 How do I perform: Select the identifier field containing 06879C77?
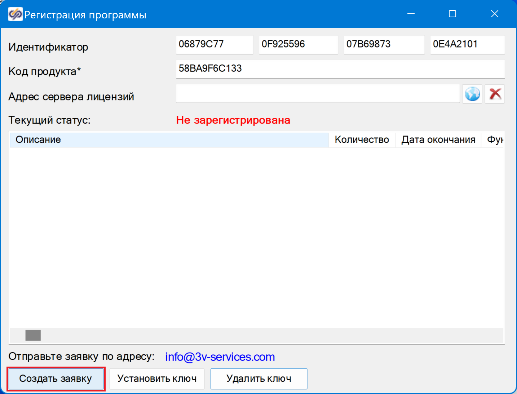215,44
